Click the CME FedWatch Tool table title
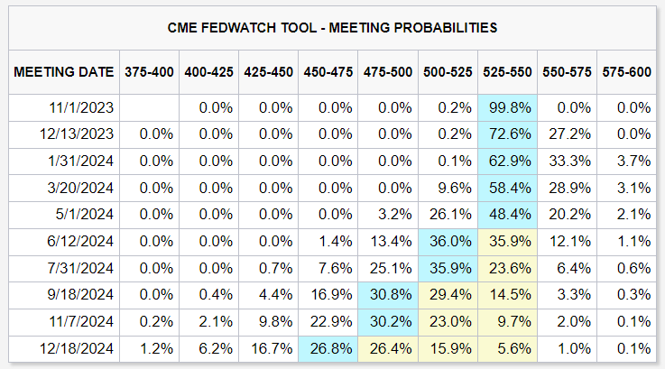Image resolution: width=665 pixels, height=369 pixels. 332,28
